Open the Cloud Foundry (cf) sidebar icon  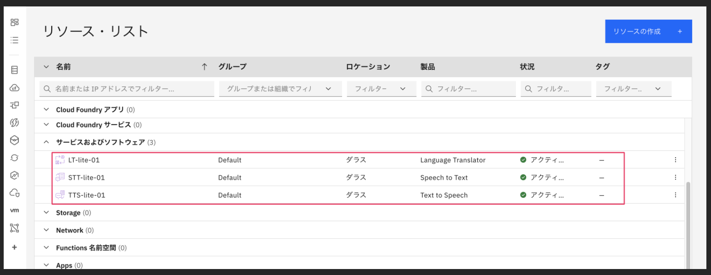click(x=14, y=88)
